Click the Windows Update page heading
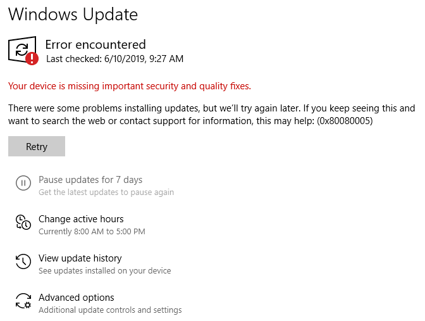 click(x=73, y=14)
